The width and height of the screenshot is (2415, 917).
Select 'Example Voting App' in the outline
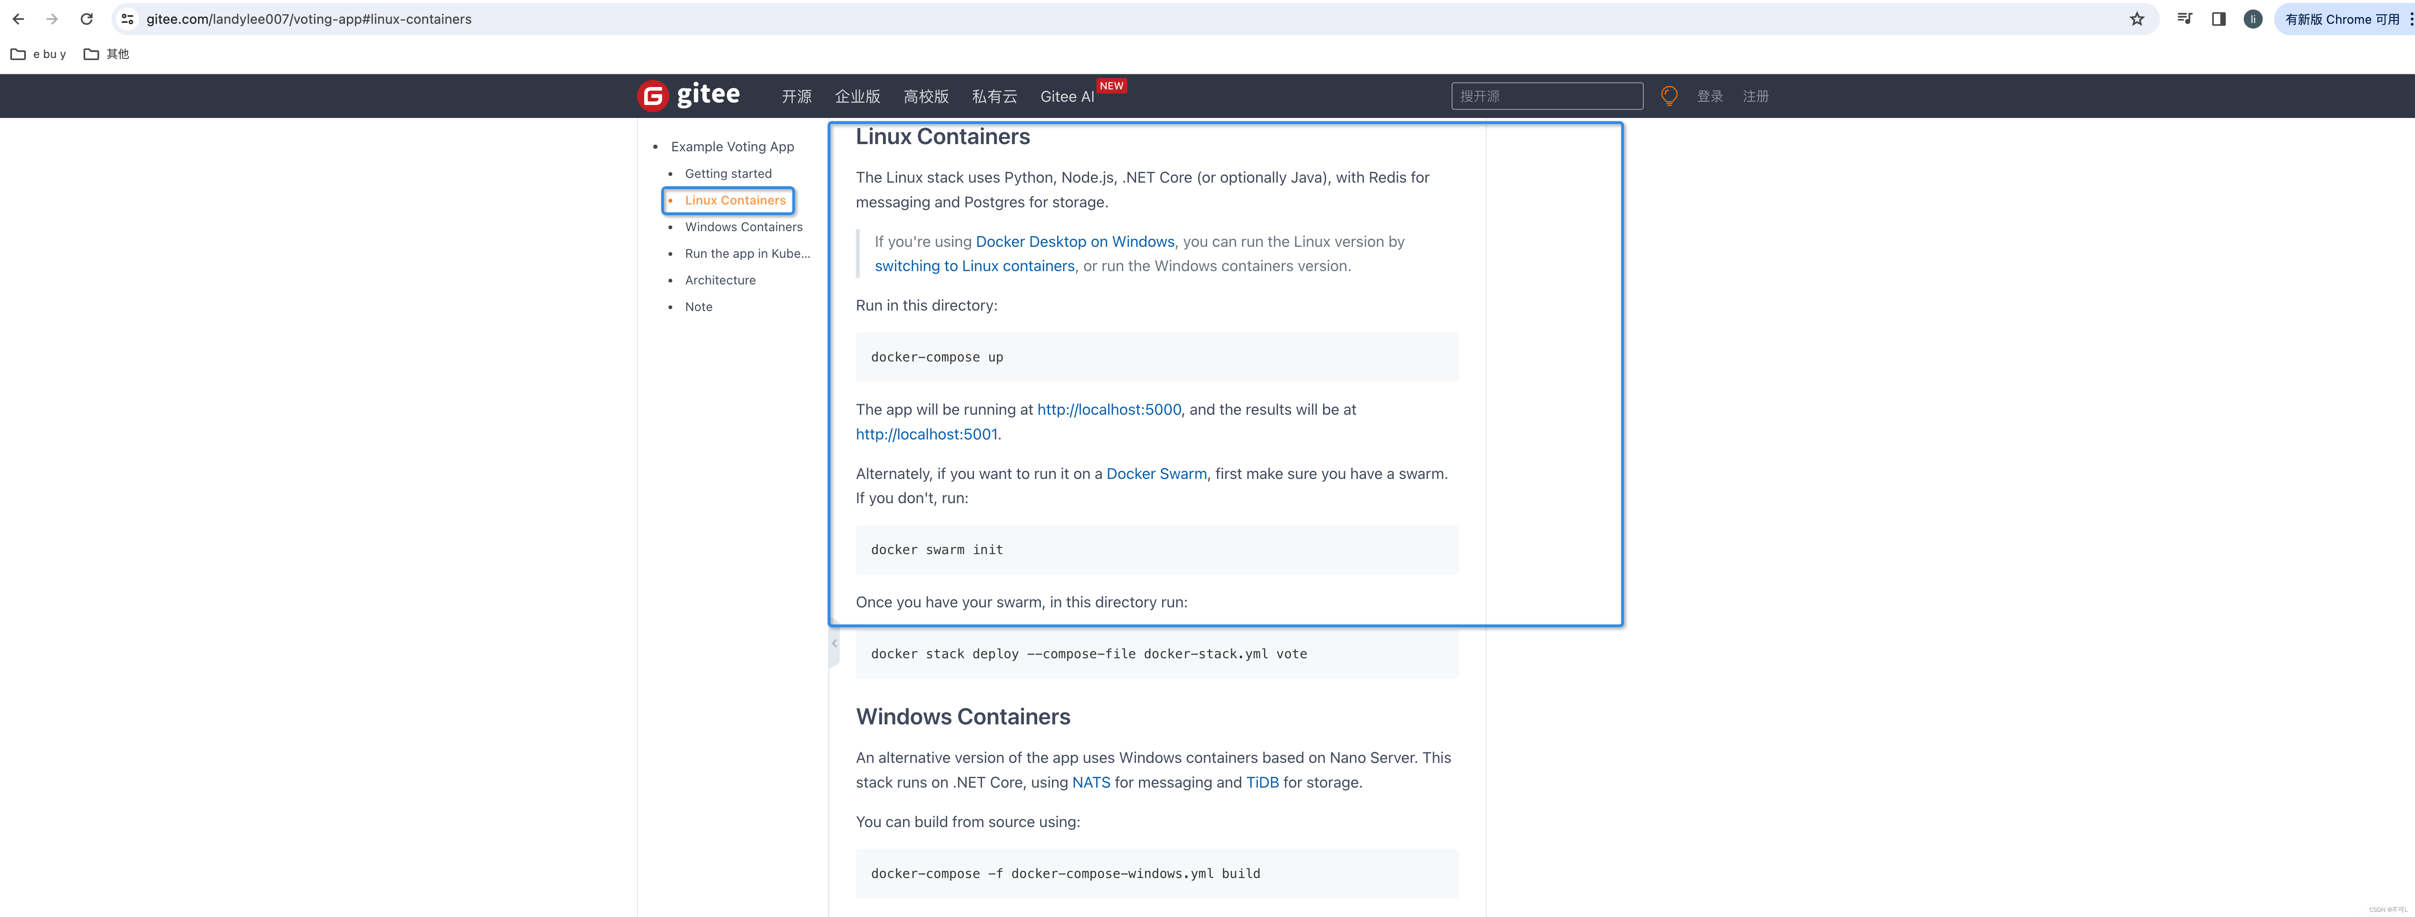click(732, 147)
